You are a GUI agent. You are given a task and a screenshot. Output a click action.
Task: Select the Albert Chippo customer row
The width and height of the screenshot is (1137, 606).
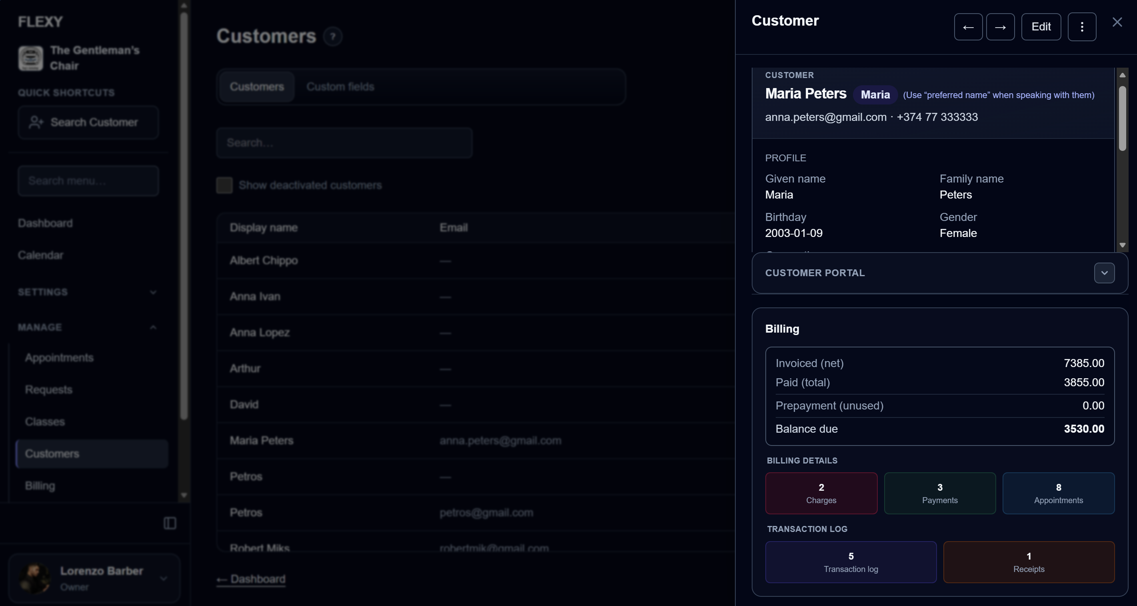click(476, 261)
